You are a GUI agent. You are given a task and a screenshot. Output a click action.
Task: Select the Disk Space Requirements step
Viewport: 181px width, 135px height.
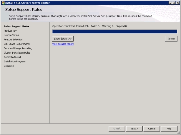coord(17,44)
